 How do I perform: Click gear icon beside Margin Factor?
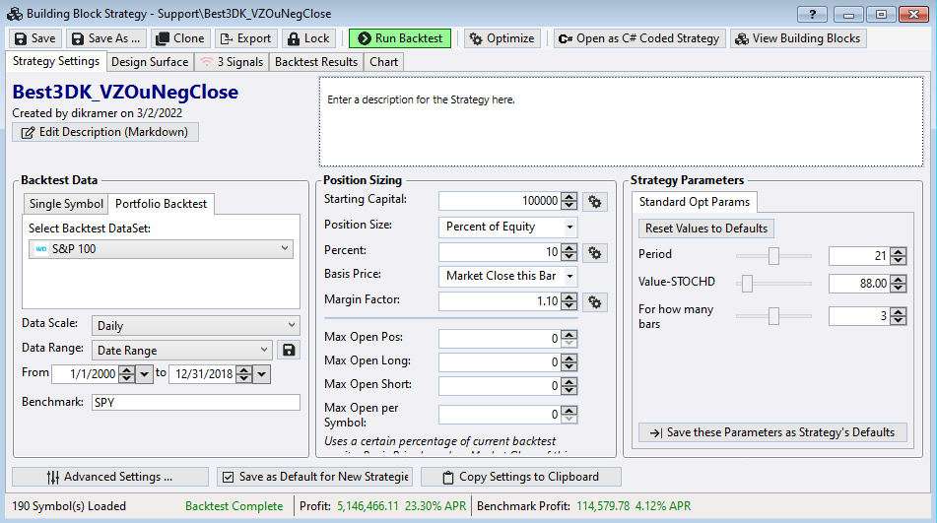point(594,301)
